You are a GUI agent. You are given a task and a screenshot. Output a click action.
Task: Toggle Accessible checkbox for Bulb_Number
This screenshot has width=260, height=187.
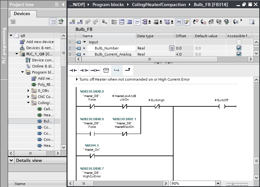click(x=239, y=48)
